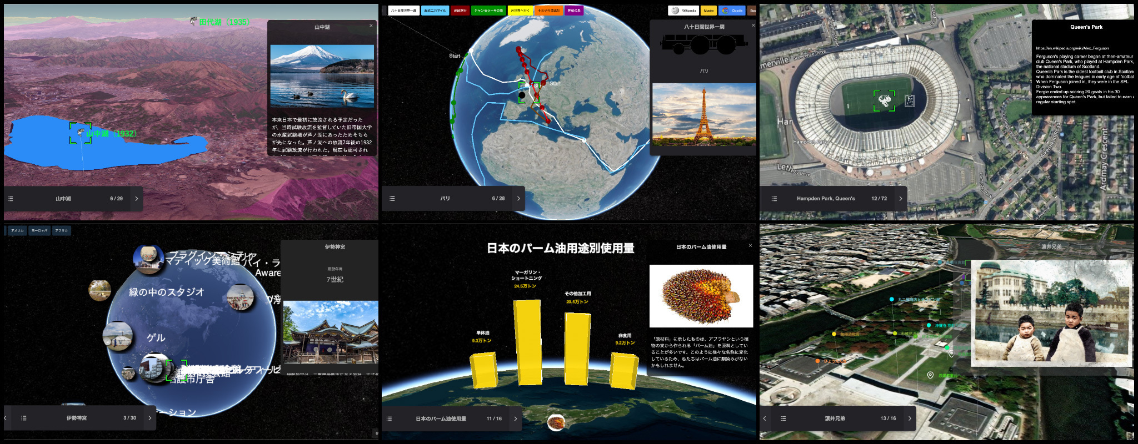Image resolution: width=1138 pixels, height=444 pixels.
Task: Switch to the yellow 月世界へ行く tab
Action: [x=520, y=11]
